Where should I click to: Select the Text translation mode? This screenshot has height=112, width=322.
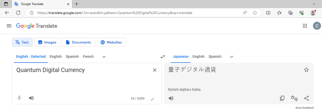22,42
